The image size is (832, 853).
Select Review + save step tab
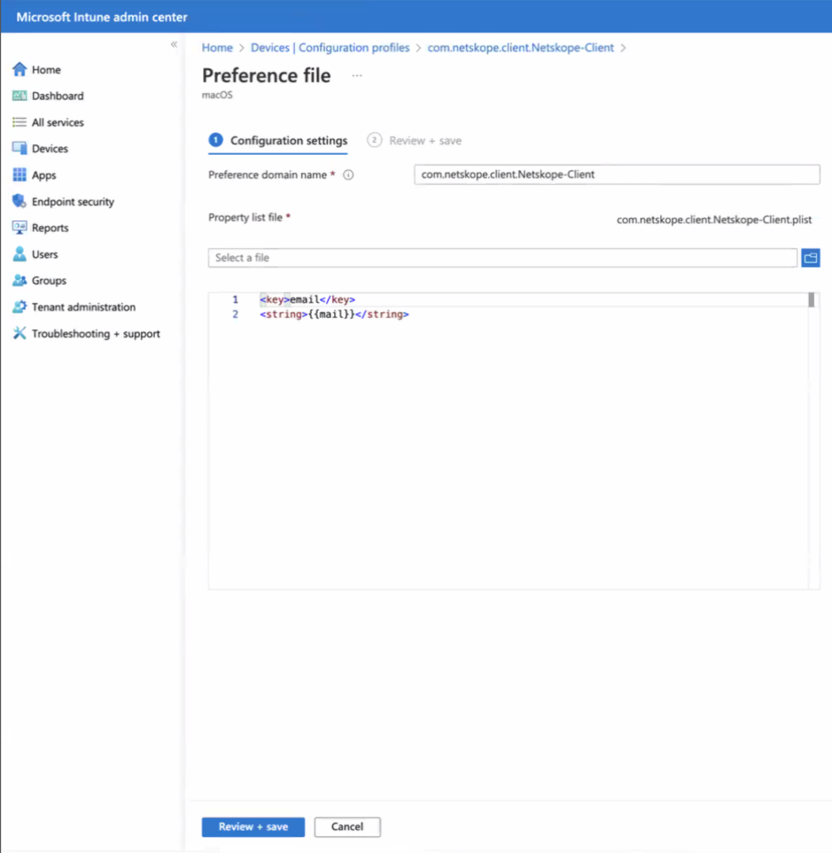coord(414,141)
